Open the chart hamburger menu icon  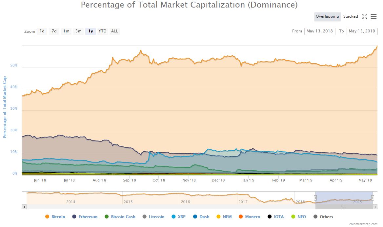click(373, 16)
